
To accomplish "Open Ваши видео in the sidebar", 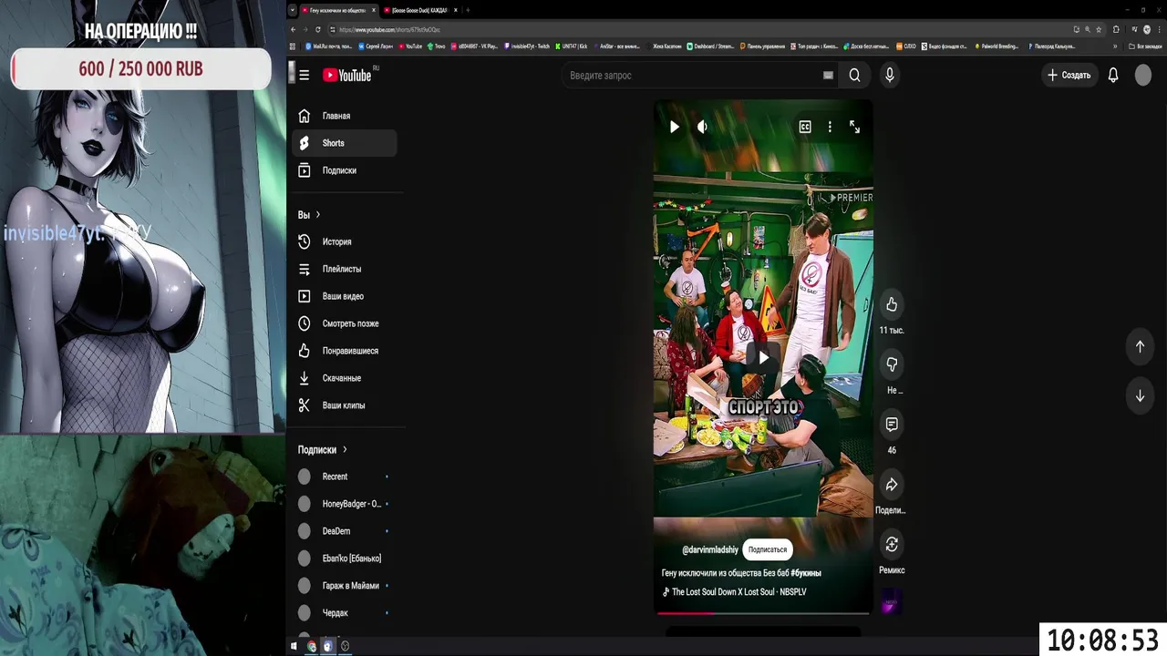I will [345, 296].
